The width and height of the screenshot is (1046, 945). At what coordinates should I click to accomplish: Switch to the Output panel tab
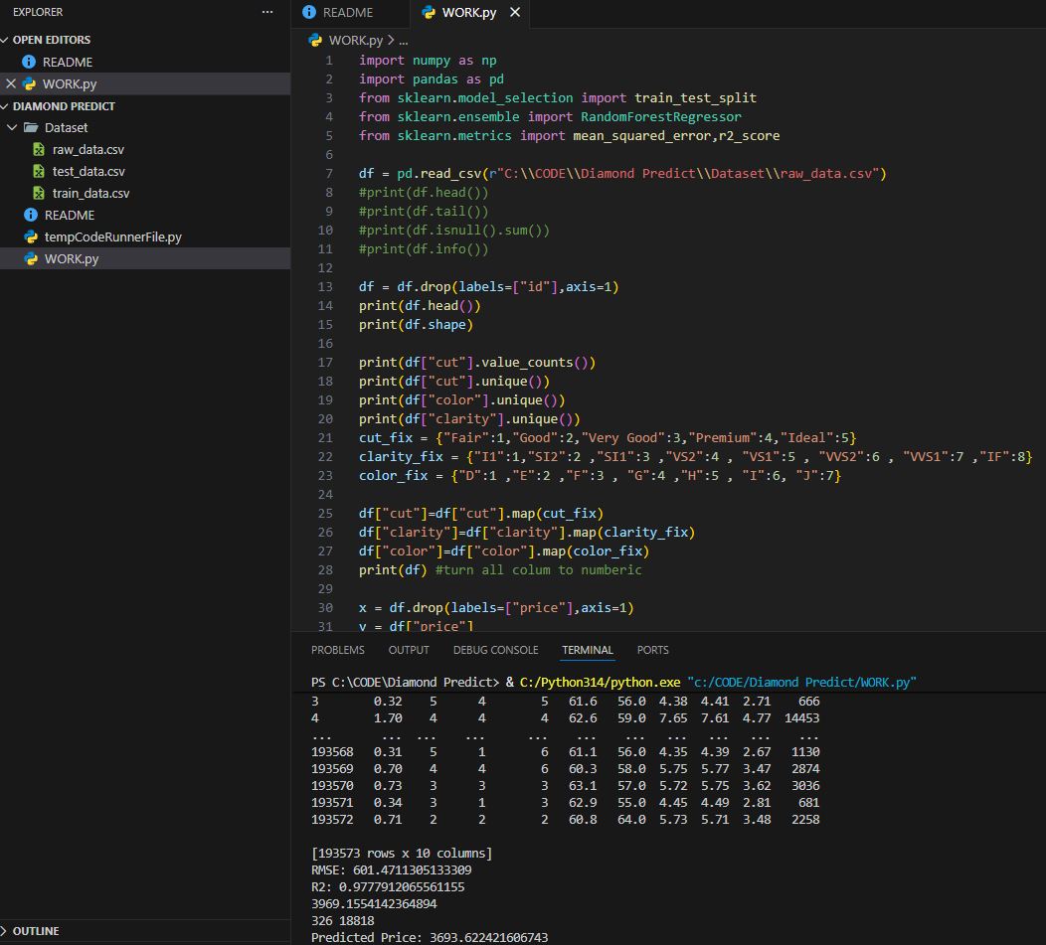point(409,650)
